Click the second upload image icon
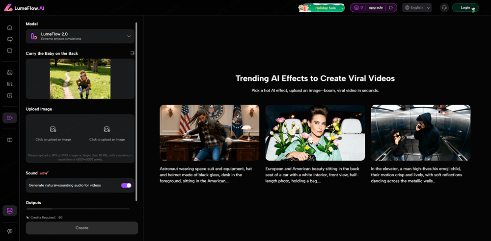 107,129
